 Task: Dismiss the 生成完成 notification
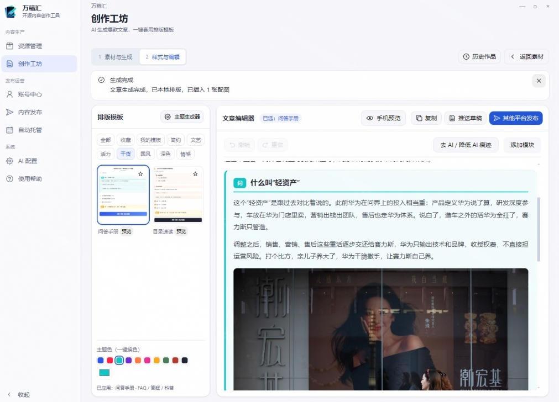click(539, 81)
